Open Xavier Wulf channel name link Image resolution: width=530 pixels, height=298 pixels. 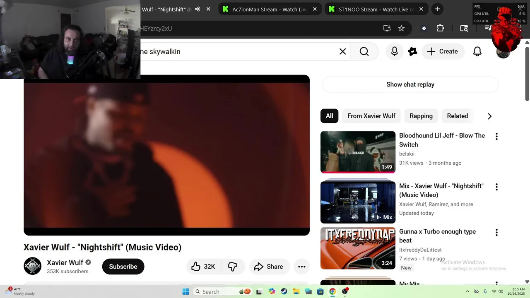[x=65, y=262]
